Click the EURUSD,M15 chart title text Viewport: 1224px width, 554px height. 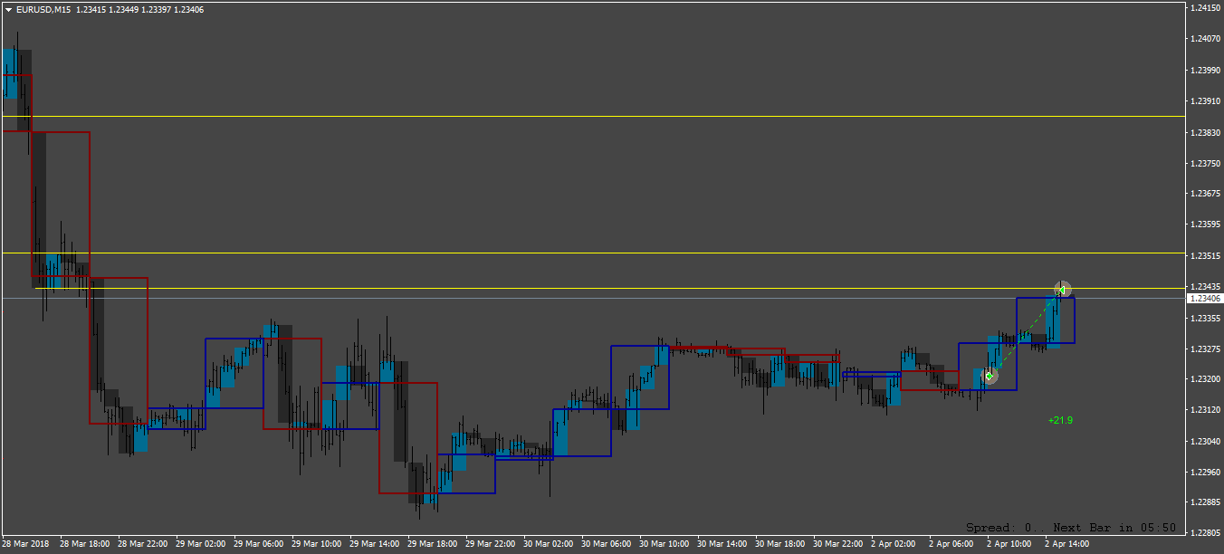point(43,9)
